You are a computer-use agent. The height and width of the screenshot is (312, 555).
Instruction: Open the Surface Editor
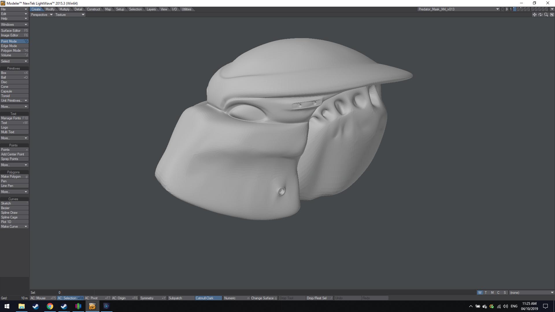pos(14,31)
